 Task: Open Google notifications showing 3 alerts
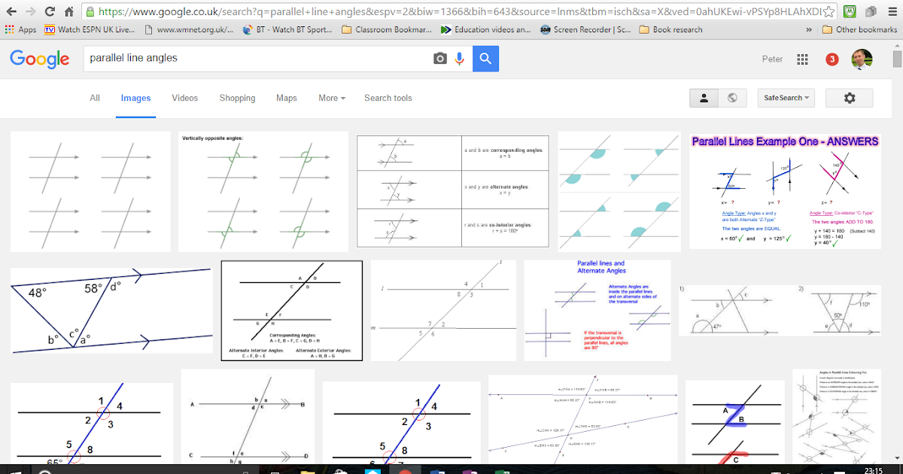pos(832,59)
